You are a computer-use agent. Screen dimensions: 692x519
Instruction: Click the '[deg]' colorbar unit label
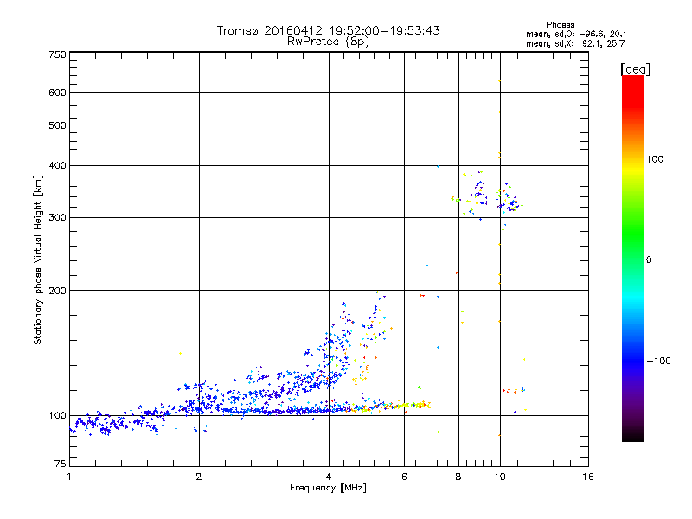635,69
